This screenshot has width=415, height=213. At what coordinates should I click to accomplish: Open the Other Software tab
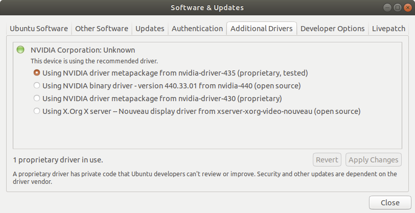(x=102, y=29)
